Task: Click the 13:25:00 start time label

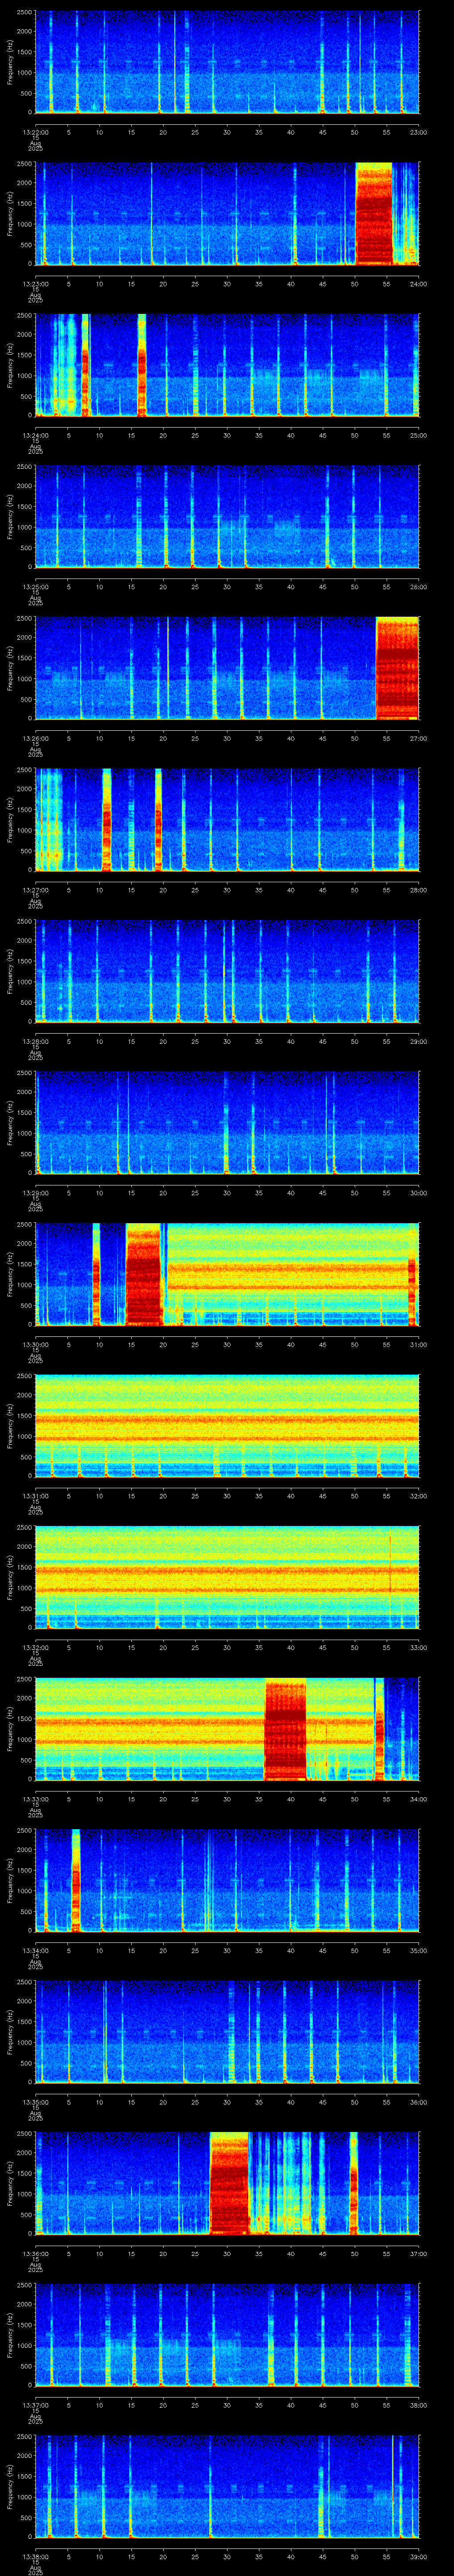Action: (35, 587)
